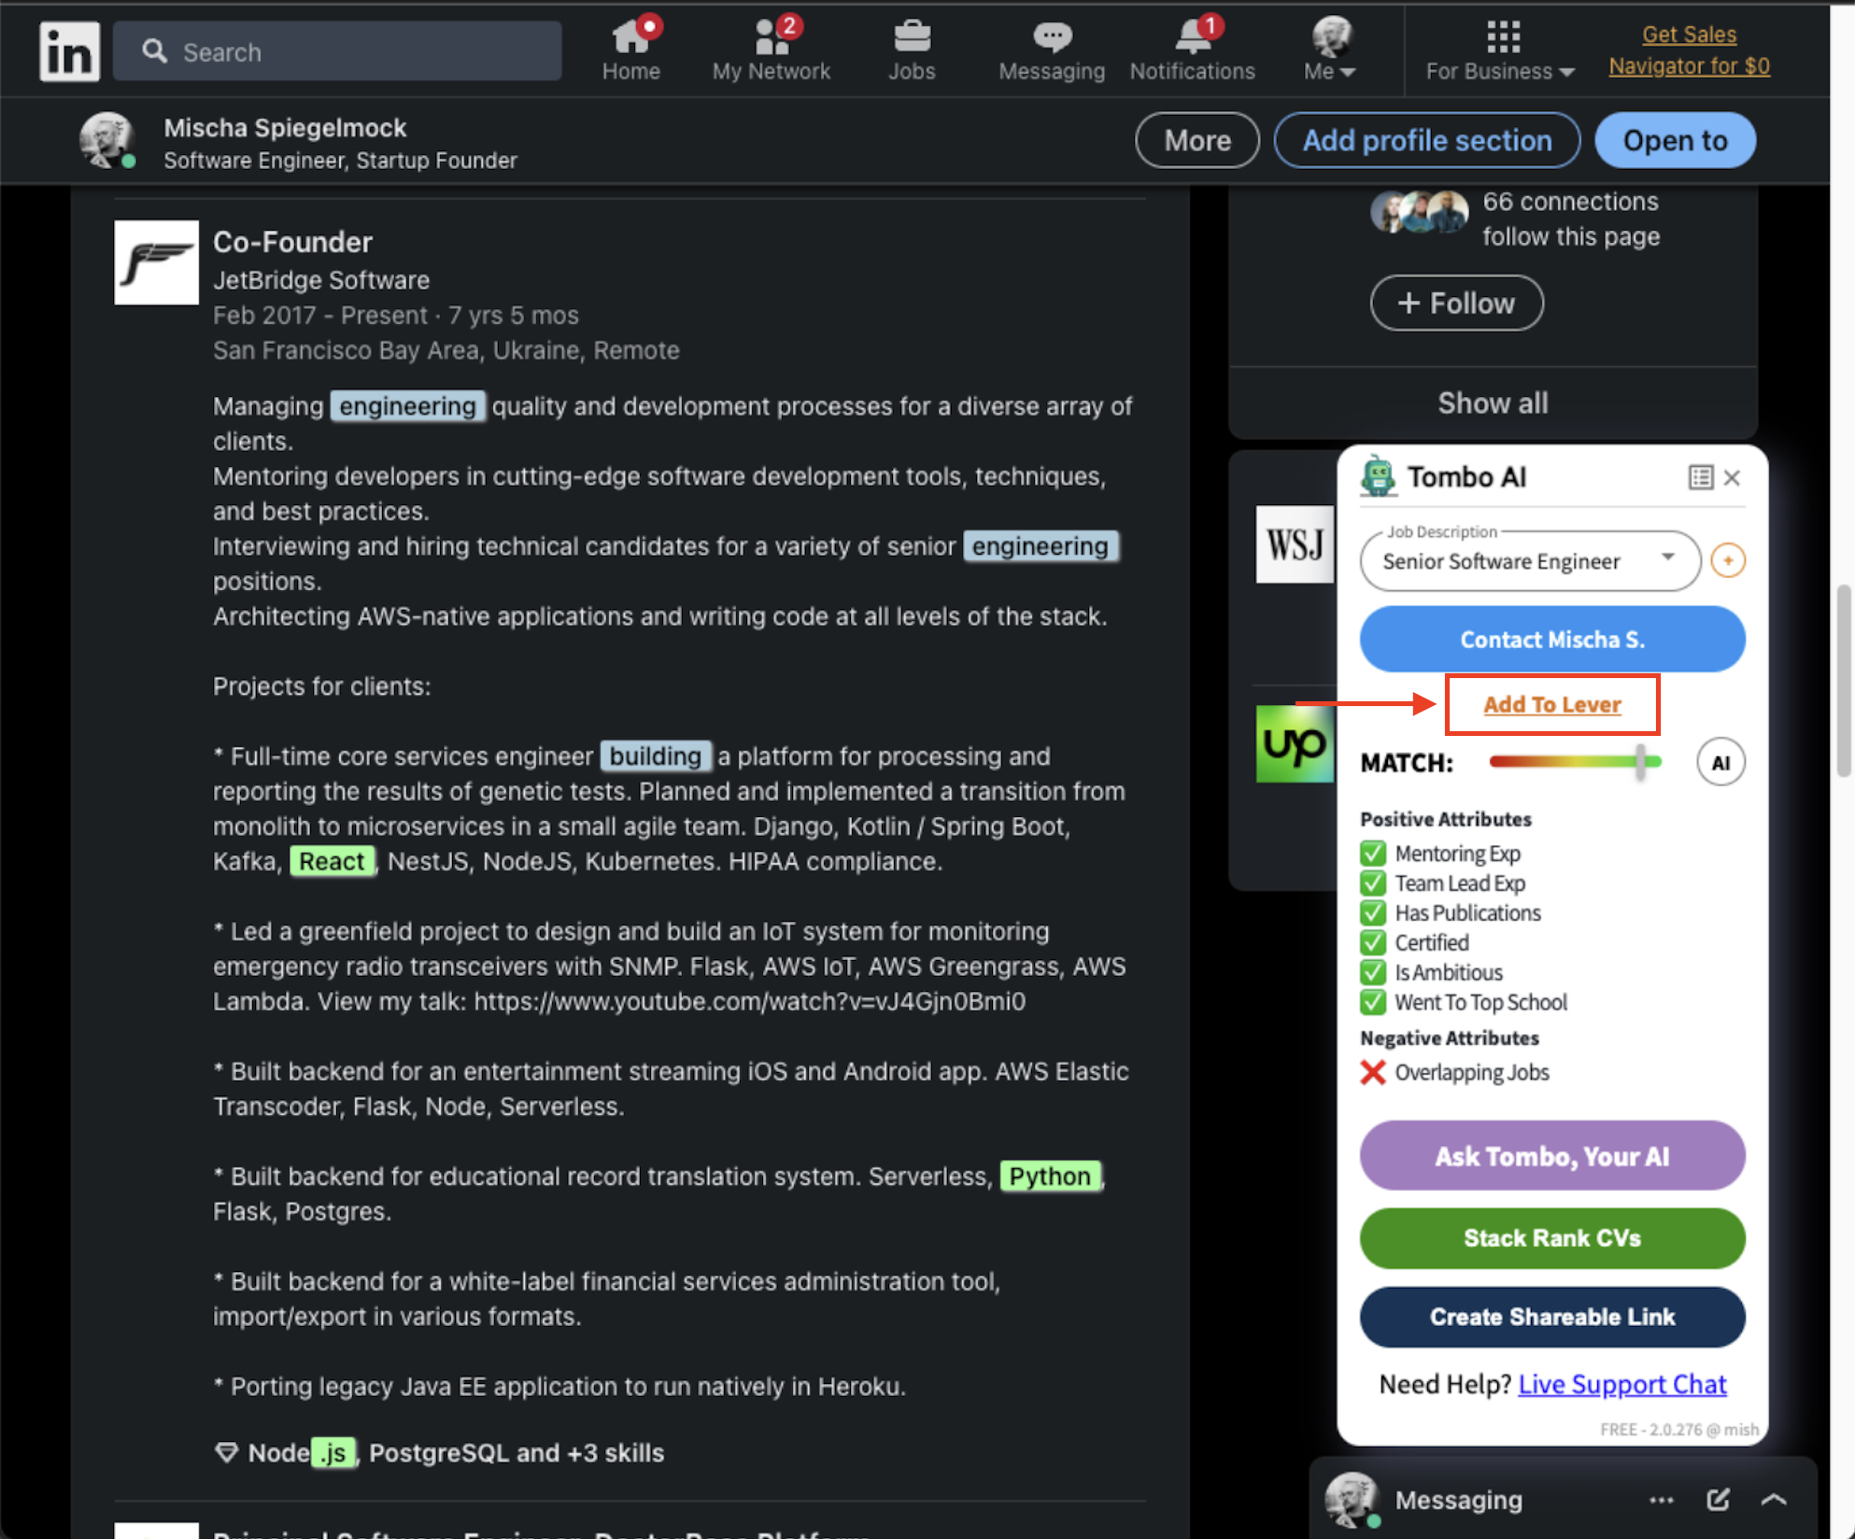
Task: Open the Live Support Chat link
Action: tap(1622, 1384)
